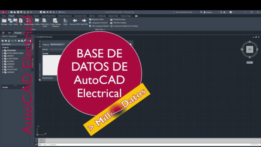261x147 pixels.
Task: Click the search magnifier icon
Action: tap(201, 12)
